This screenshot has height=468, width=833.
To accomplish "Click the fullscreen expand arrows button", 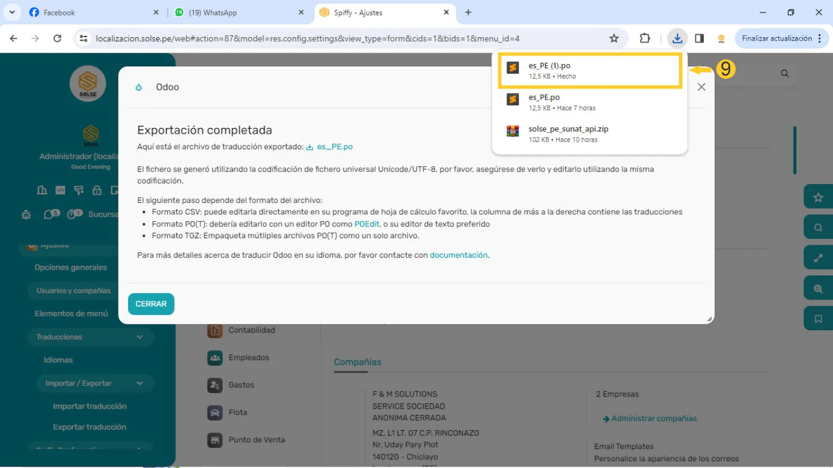I will [x=818, y=258].
